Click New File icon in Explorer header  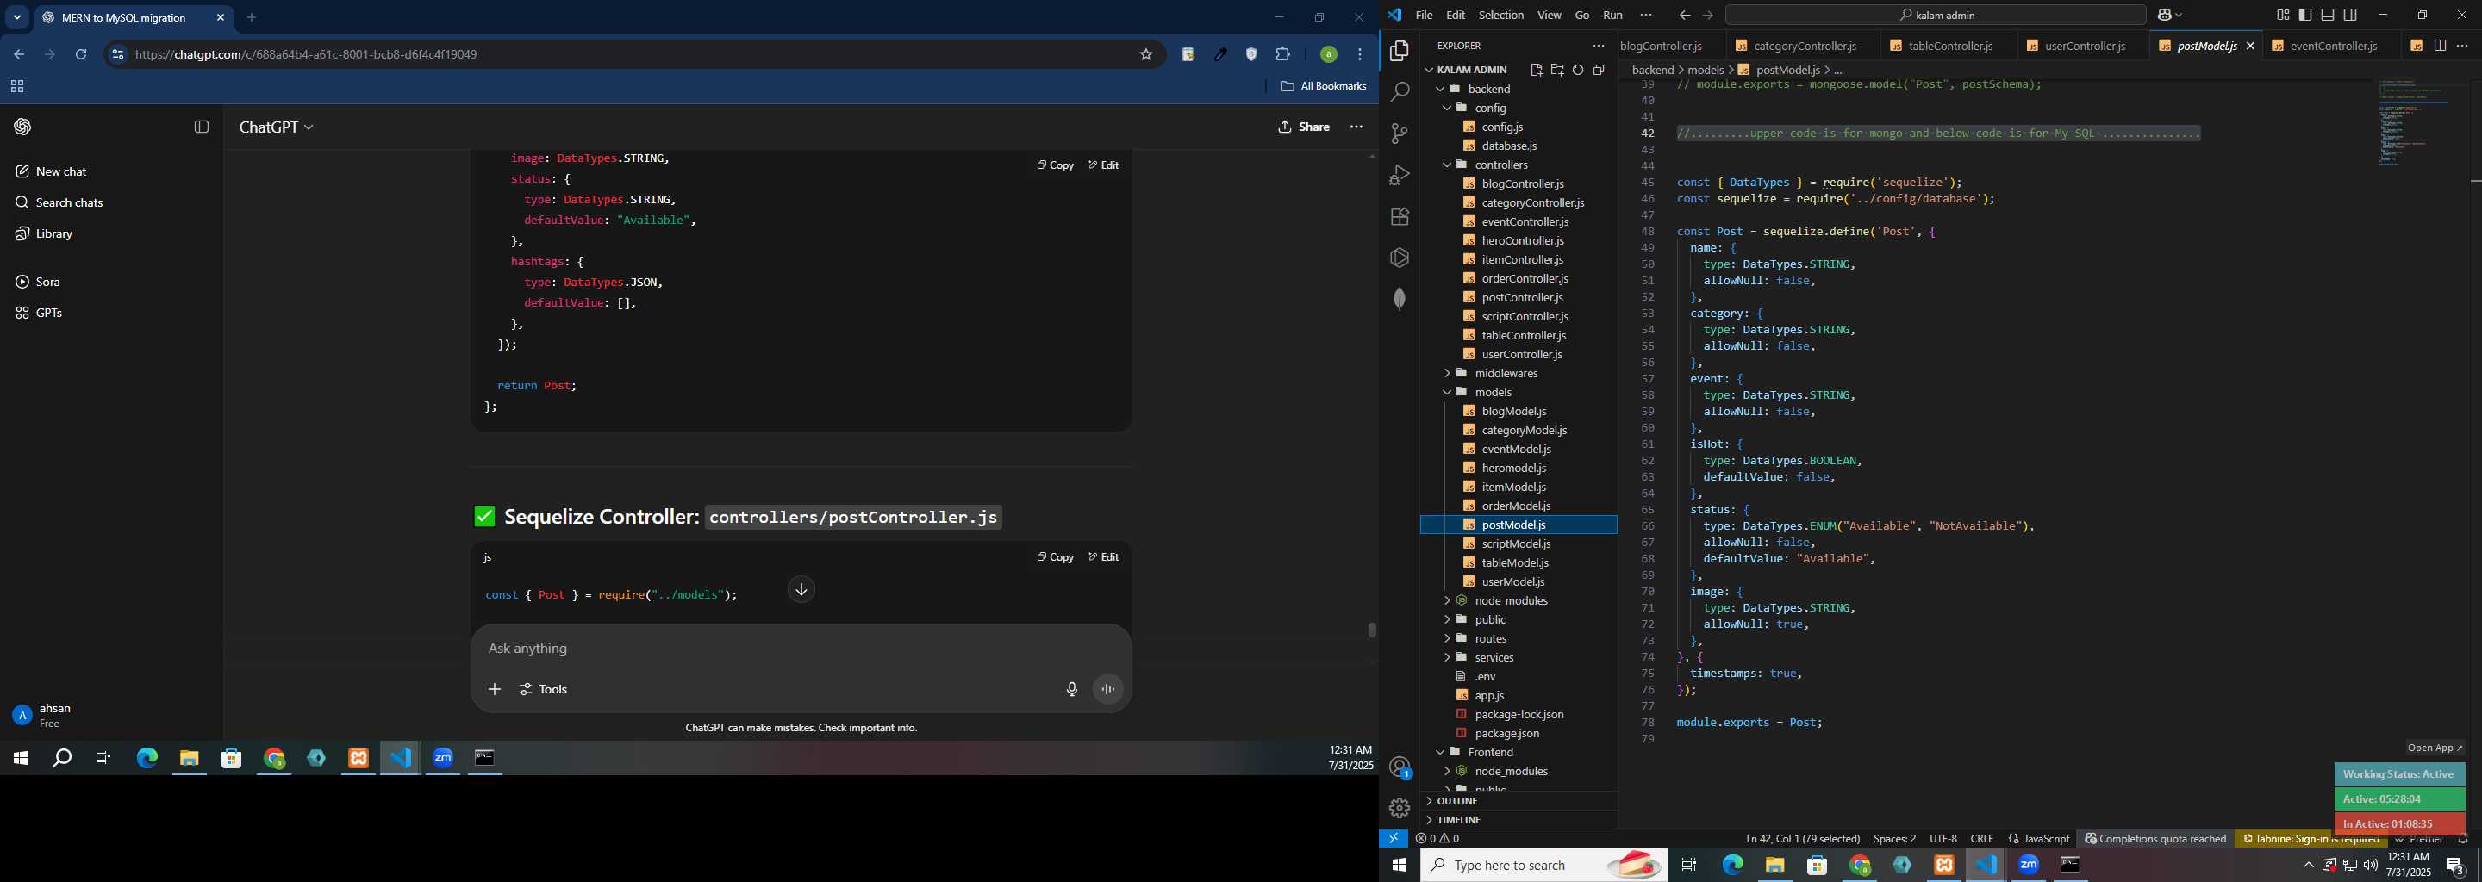click(x=1536, y=71)
